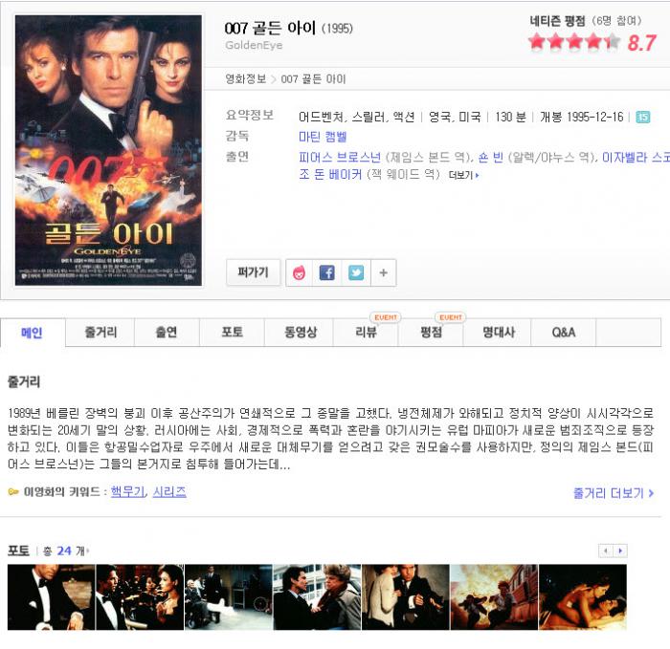This screenshot has height=649, width=670.
Task: Click the netizen star rating
Action: pyautogui.click(x=574, y=42)
